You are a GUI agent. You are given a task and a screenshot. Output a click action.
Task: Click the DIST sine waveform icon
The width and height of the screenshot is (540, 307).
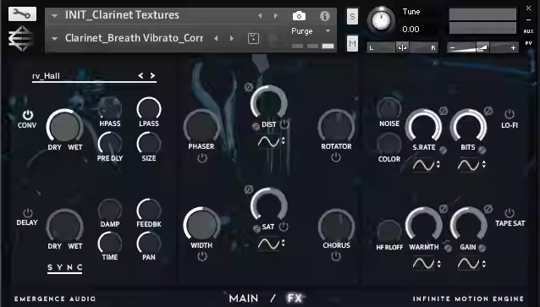[268, 141]
